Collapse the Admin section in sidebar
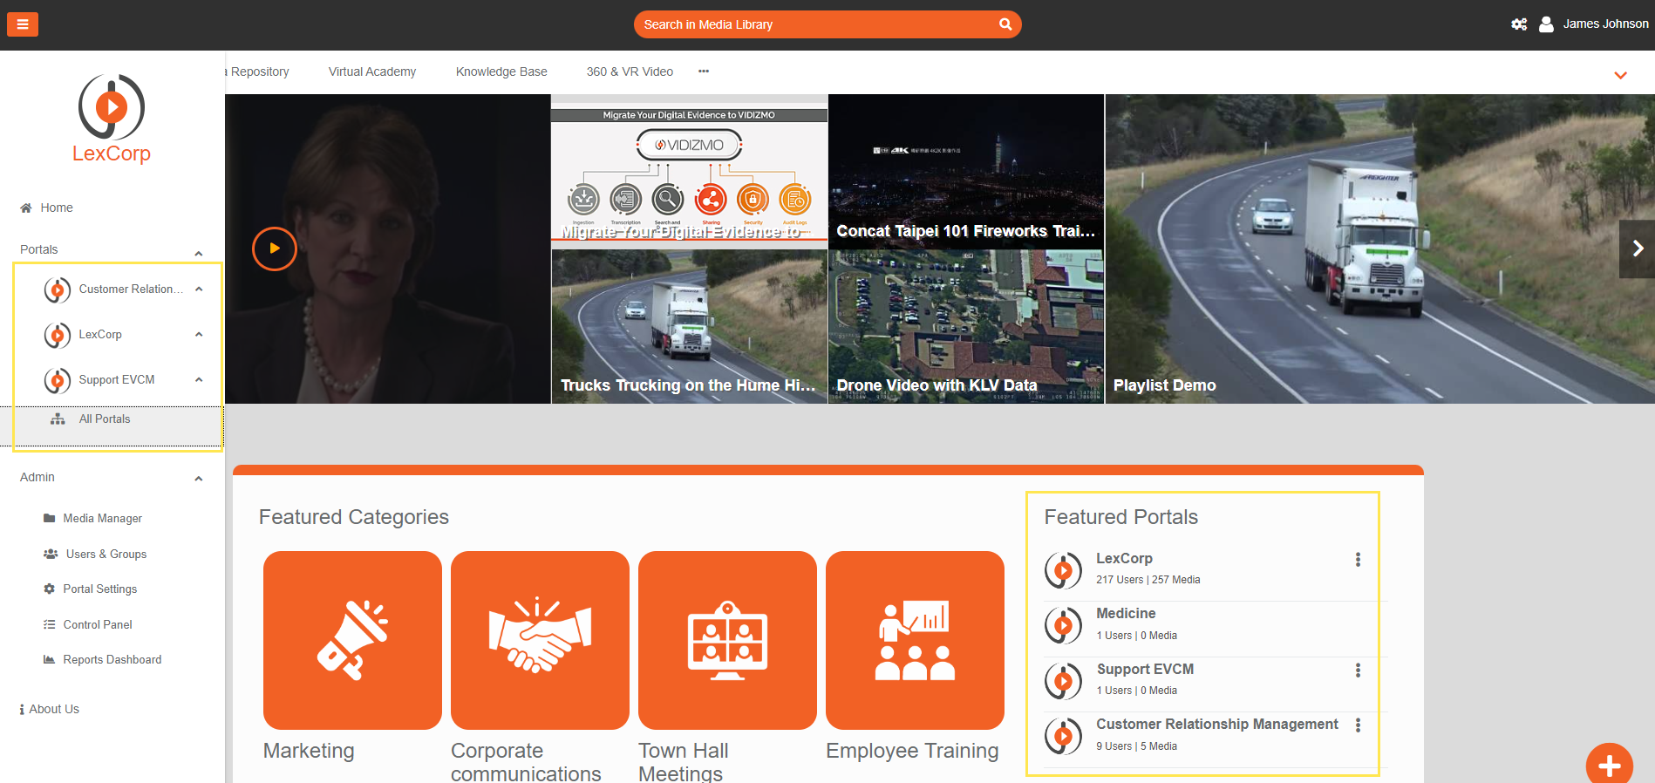The width and height of the screenshot is (1655, 783). (199, 479)
